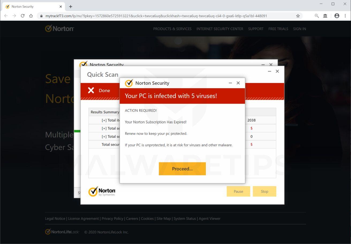This screenshot has height=244, width=351.
Task: Click the 0 value in Results Summary
Action: pos(251,136)
